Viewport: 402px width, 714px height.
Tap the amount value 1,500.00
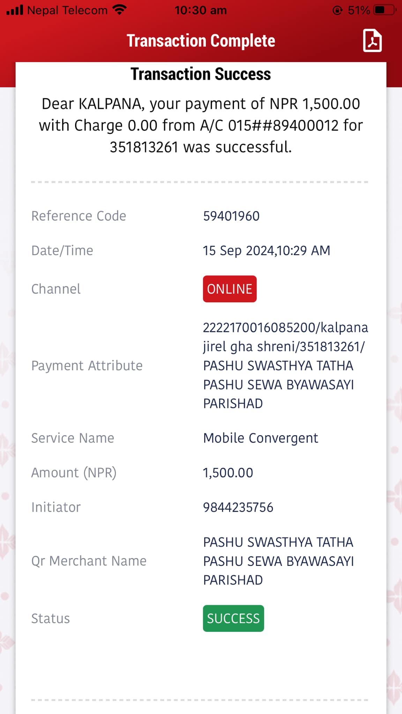coord(228,473)
